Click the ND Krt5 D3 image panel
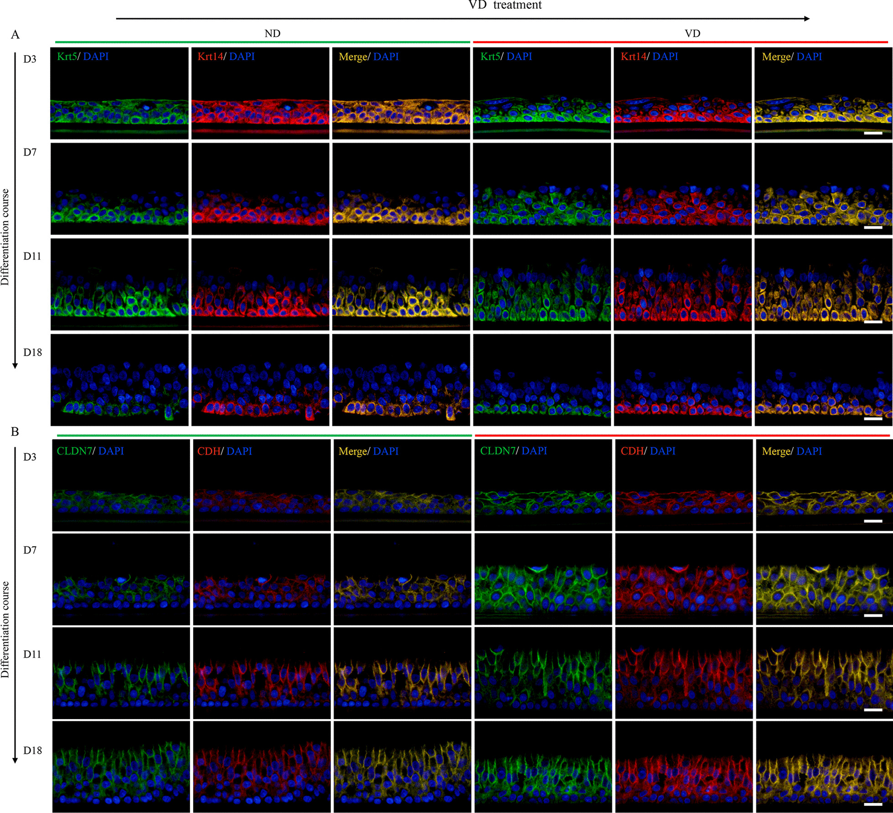 click(x=119, y=93)
